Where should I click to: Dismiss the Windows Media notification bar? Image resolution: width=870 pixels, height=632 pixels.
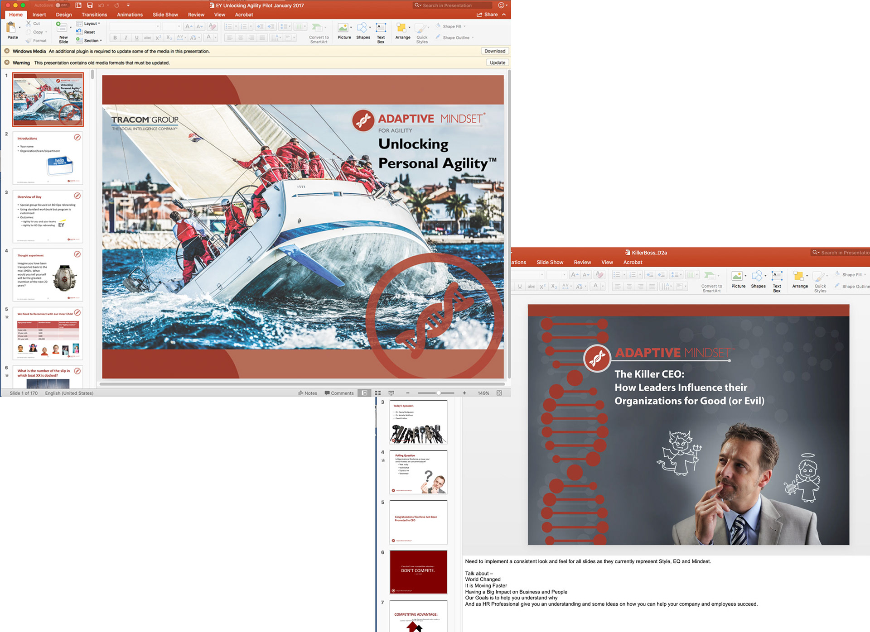[x=7, y=51]
